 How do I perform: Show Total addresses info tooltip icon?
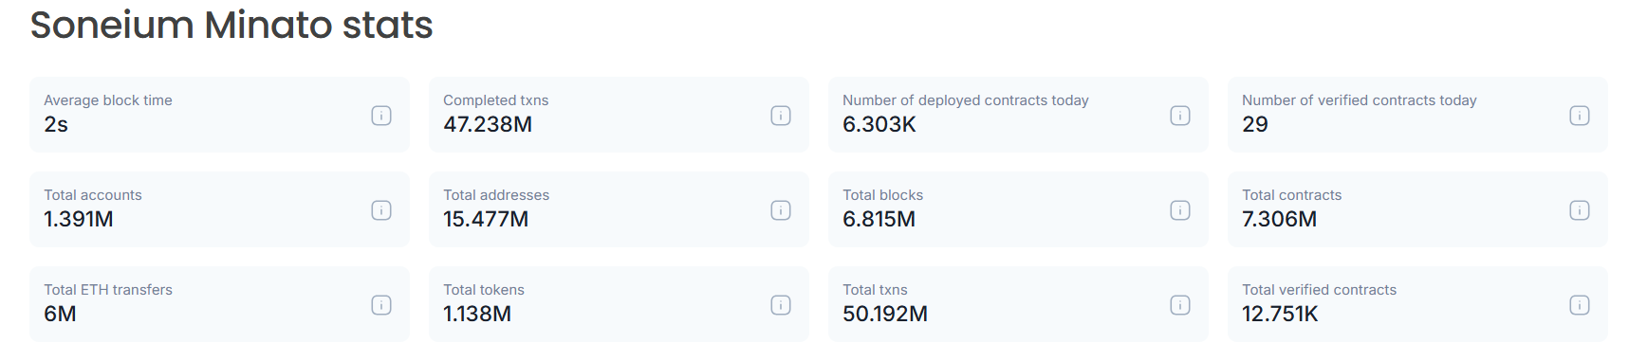[x=781, y=210]
